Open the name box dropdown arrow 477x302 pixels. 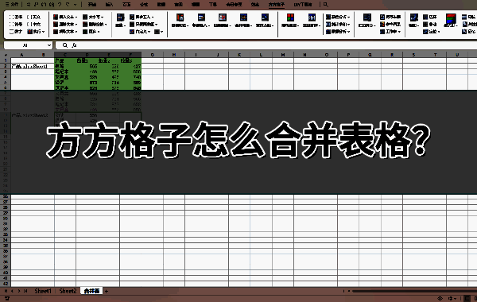coord(49,45)
